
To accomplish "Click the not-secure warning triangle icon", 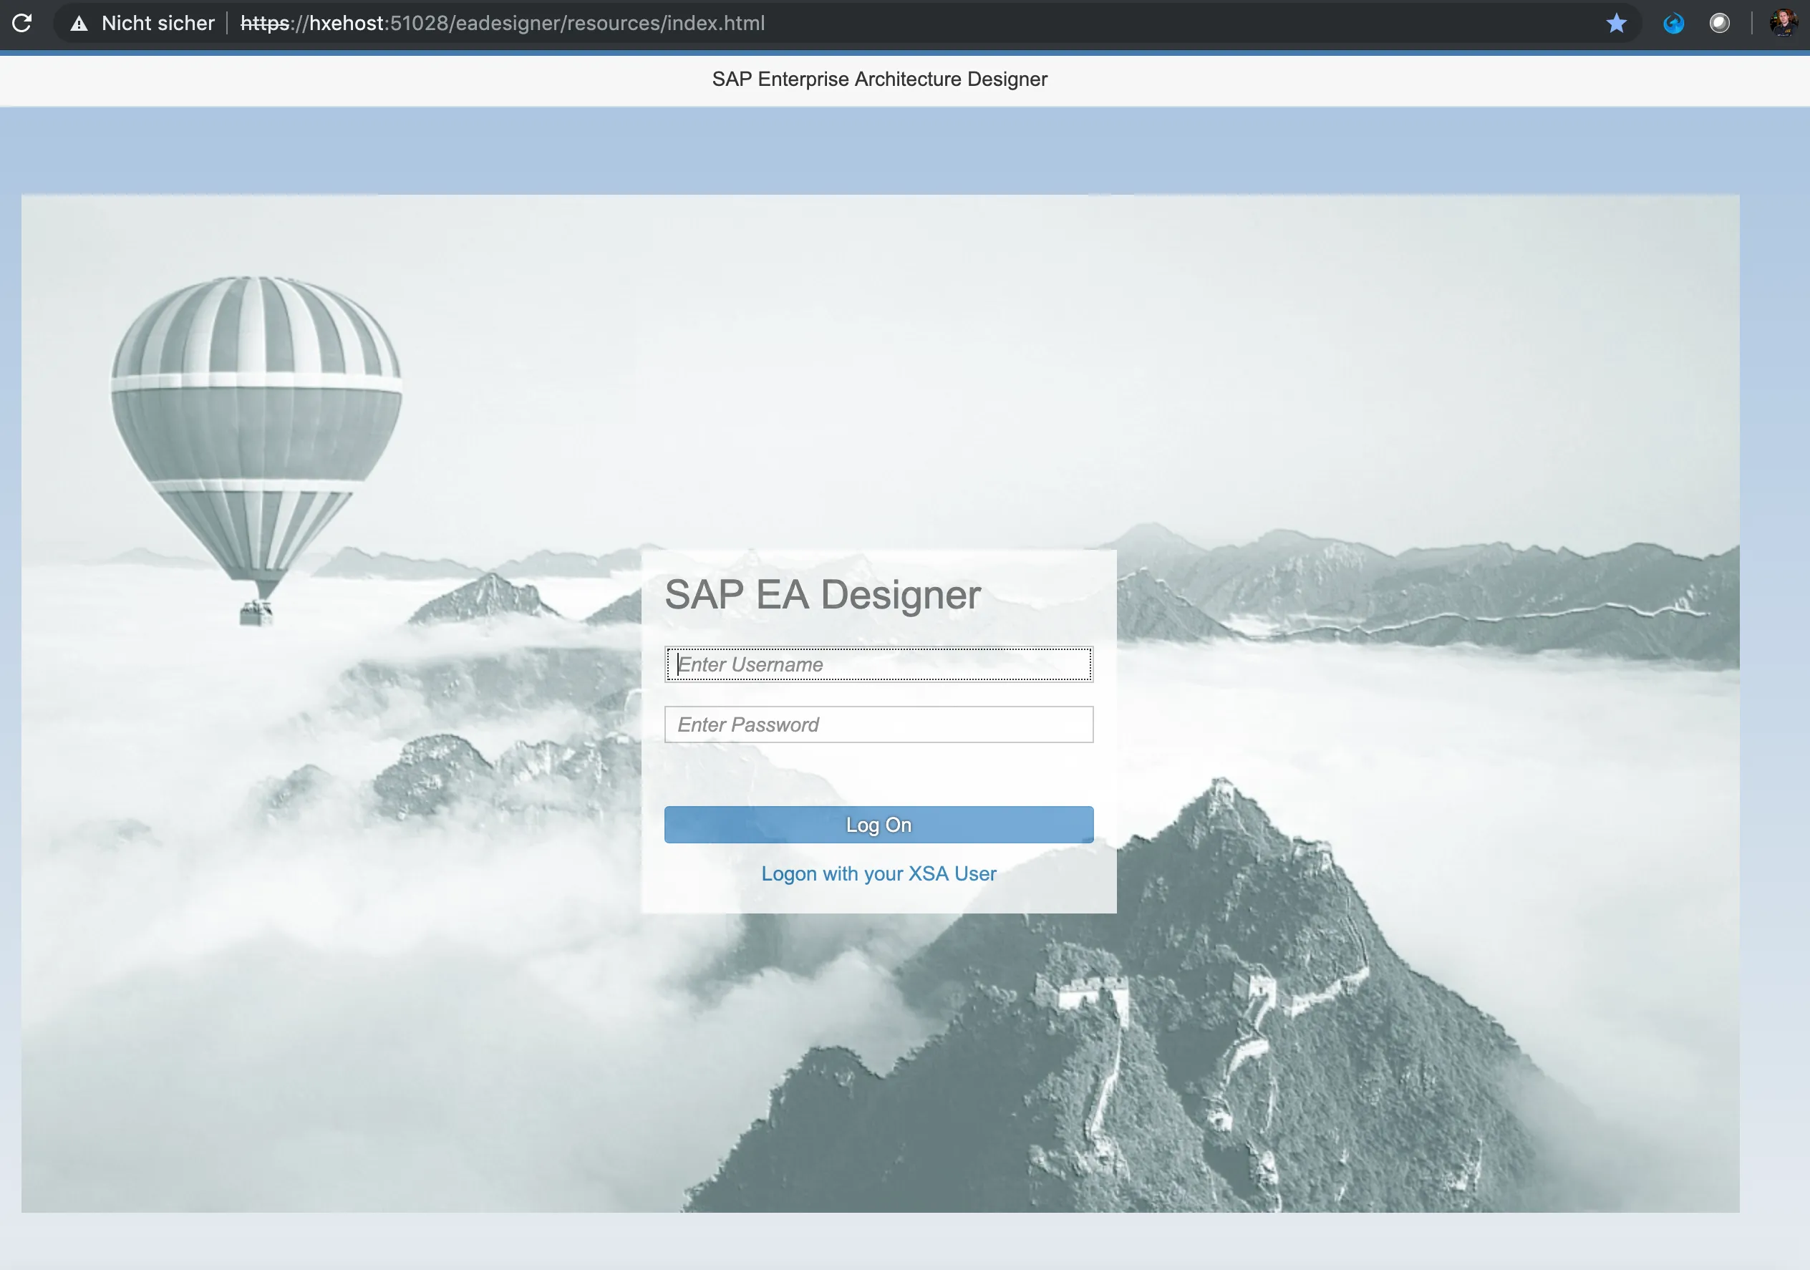I will [x=79, y=24].
